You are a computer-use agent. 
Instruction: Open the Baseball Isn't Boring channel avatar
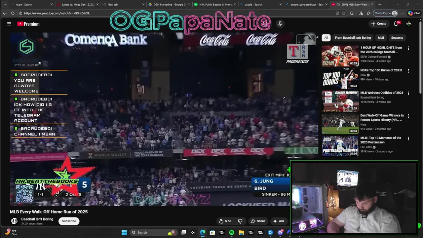tap(14, 221)
